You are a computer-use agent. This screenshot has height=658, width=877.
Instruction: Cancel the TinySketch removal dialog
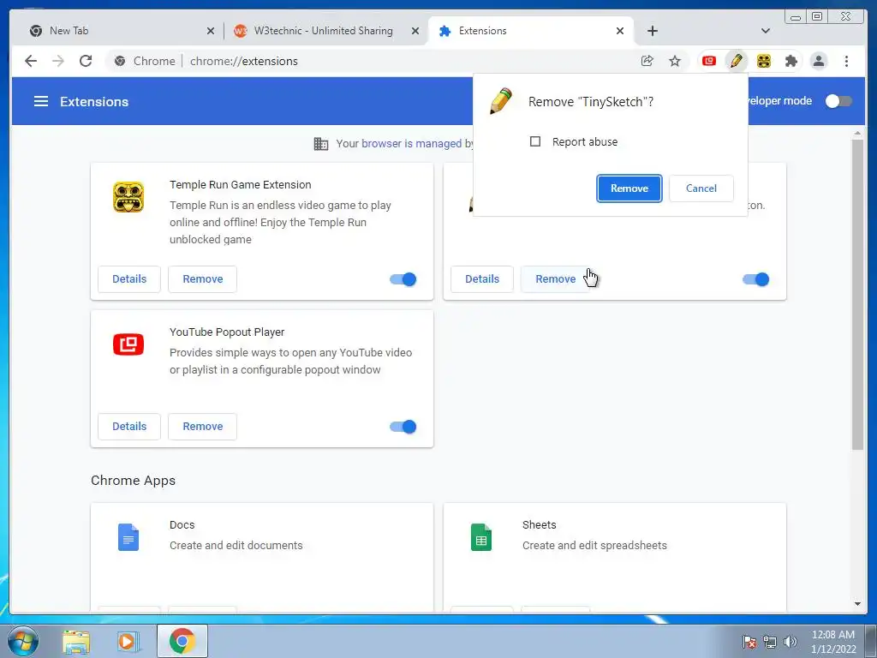pos(701,188)
